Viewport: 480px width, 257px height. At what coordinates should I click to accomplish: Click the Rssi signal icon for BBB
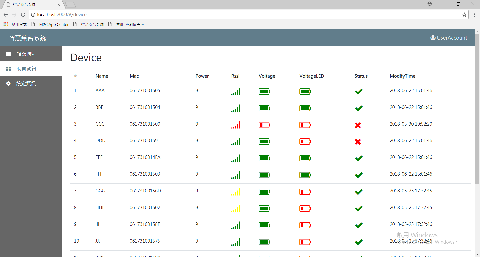coord(236,108)
